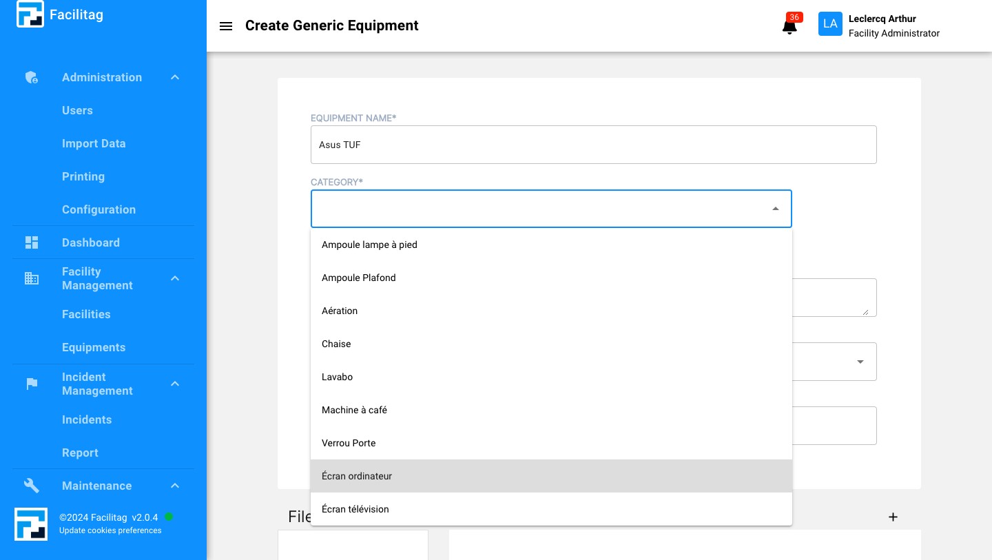This screenshot has height=560, width=992.
Task: Click the Facilitag logo in the sidebar header
Action: pyautogui.click(x=30, y=14)
